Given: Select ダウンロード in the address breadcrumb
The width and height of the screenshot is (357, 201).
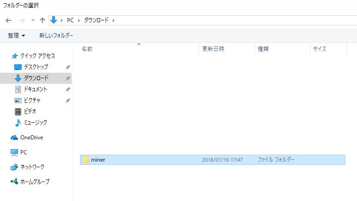Looking at the screenshot, I should pos(96,20).
